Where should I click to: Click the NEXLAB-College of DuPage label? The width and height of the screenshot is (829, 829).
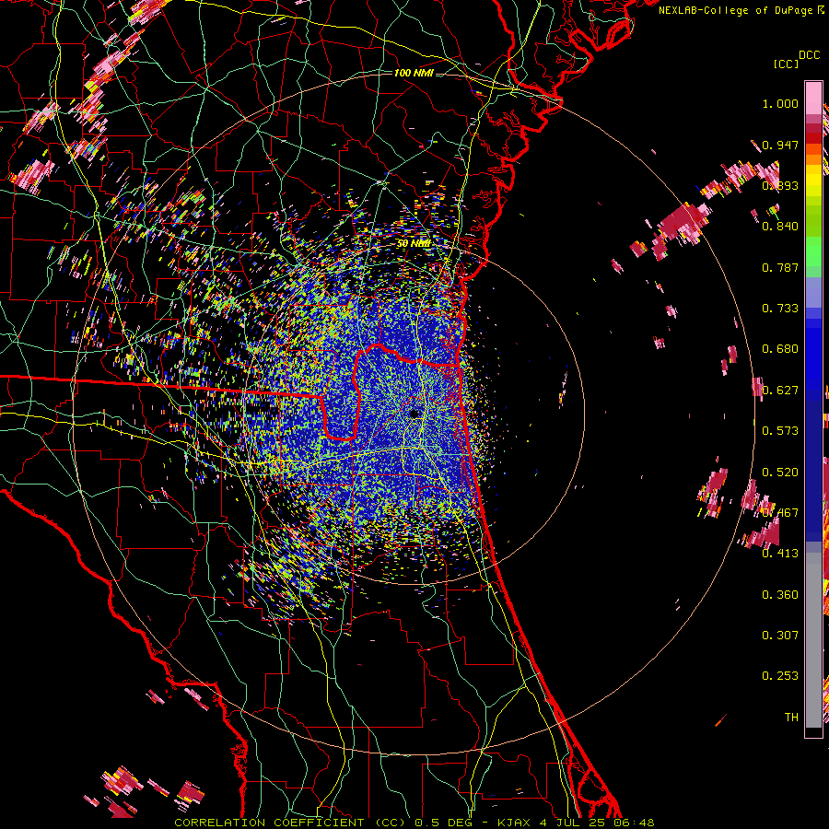coord(737,10)
